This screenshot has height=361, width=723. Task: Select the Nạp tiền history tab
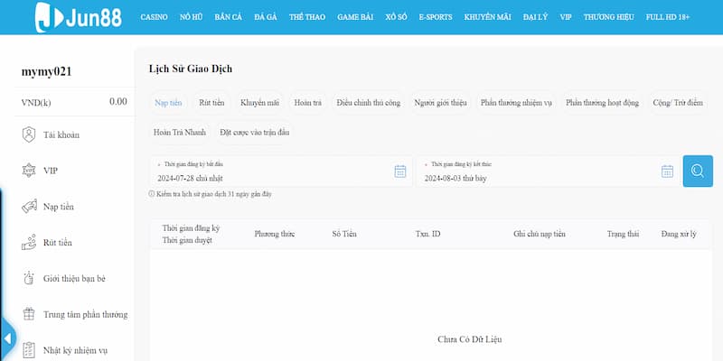tap(168, 103)
